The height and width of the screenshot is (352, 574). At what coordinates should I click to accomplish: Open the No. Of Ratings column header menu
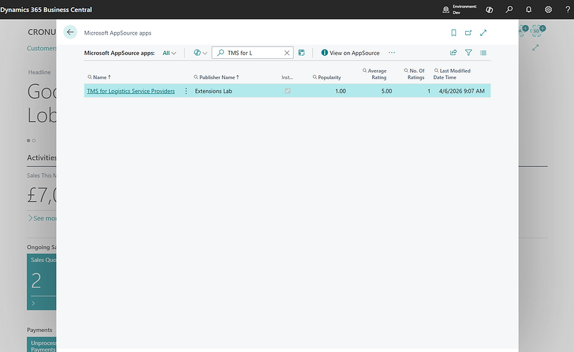click(x=414, y=74)
